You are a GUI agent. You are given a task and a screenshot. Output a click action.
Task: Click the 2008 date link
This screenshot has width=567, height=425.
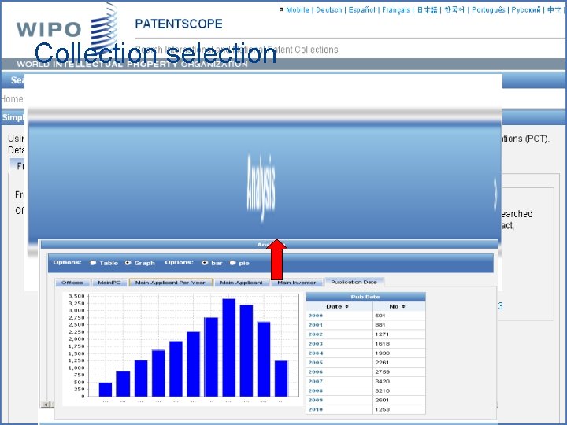315,390
